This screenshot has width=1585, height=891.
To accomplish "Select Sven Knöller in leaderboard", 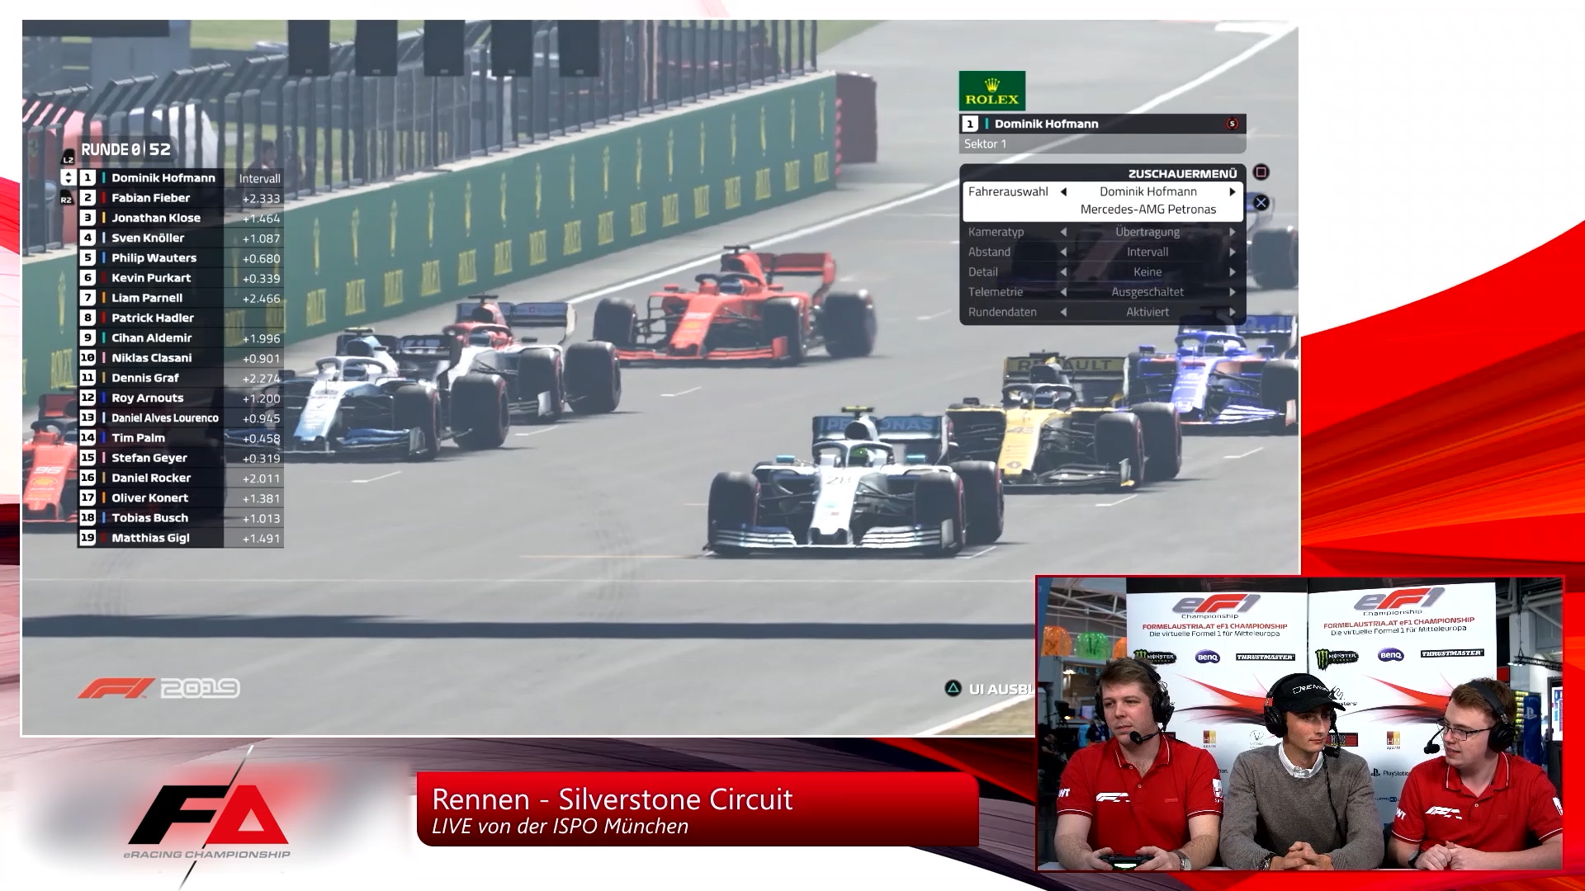I will pyautogui.click(x=181, y=238).
